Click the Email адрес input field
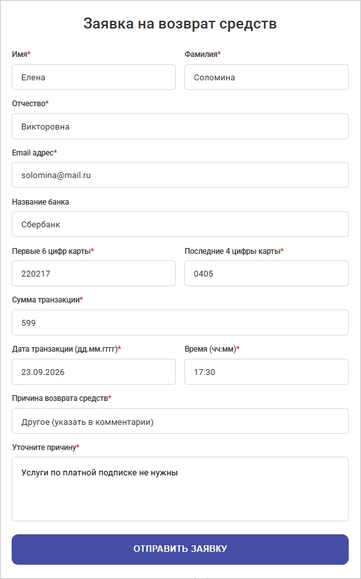This screenshot has width=361, height=579. coord(180,175)
